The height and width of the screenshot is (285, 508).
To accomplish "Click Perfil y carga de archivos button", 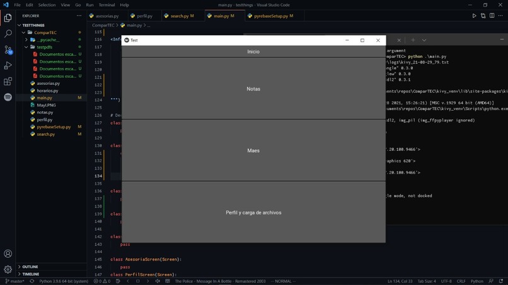I will pyautogui.click(x=253, y=213).
